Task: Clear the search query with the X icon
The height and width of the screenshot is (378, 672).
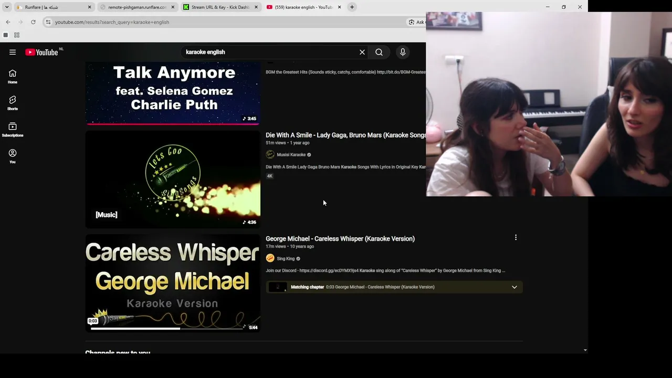Action: click(x=362, y=52)
